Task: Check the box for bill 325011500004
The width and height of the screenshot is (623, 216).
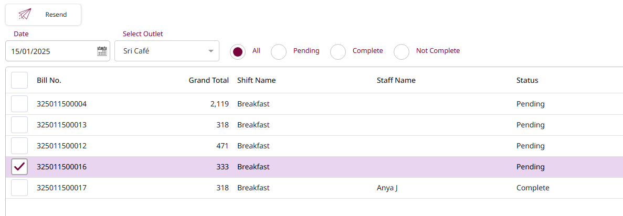Action: click(x=19, y=104)
